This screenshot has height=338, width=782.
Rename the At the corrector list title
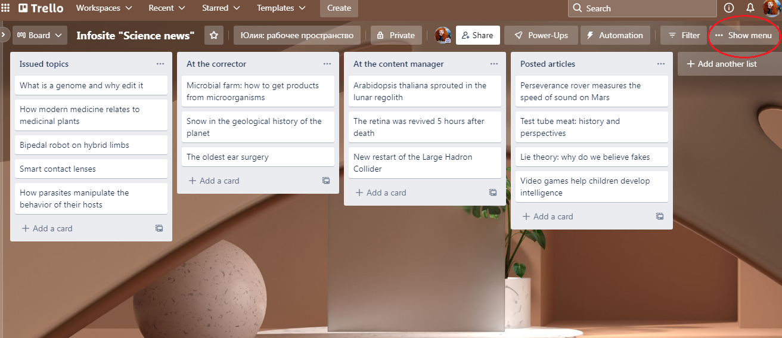tap(216, 64)
